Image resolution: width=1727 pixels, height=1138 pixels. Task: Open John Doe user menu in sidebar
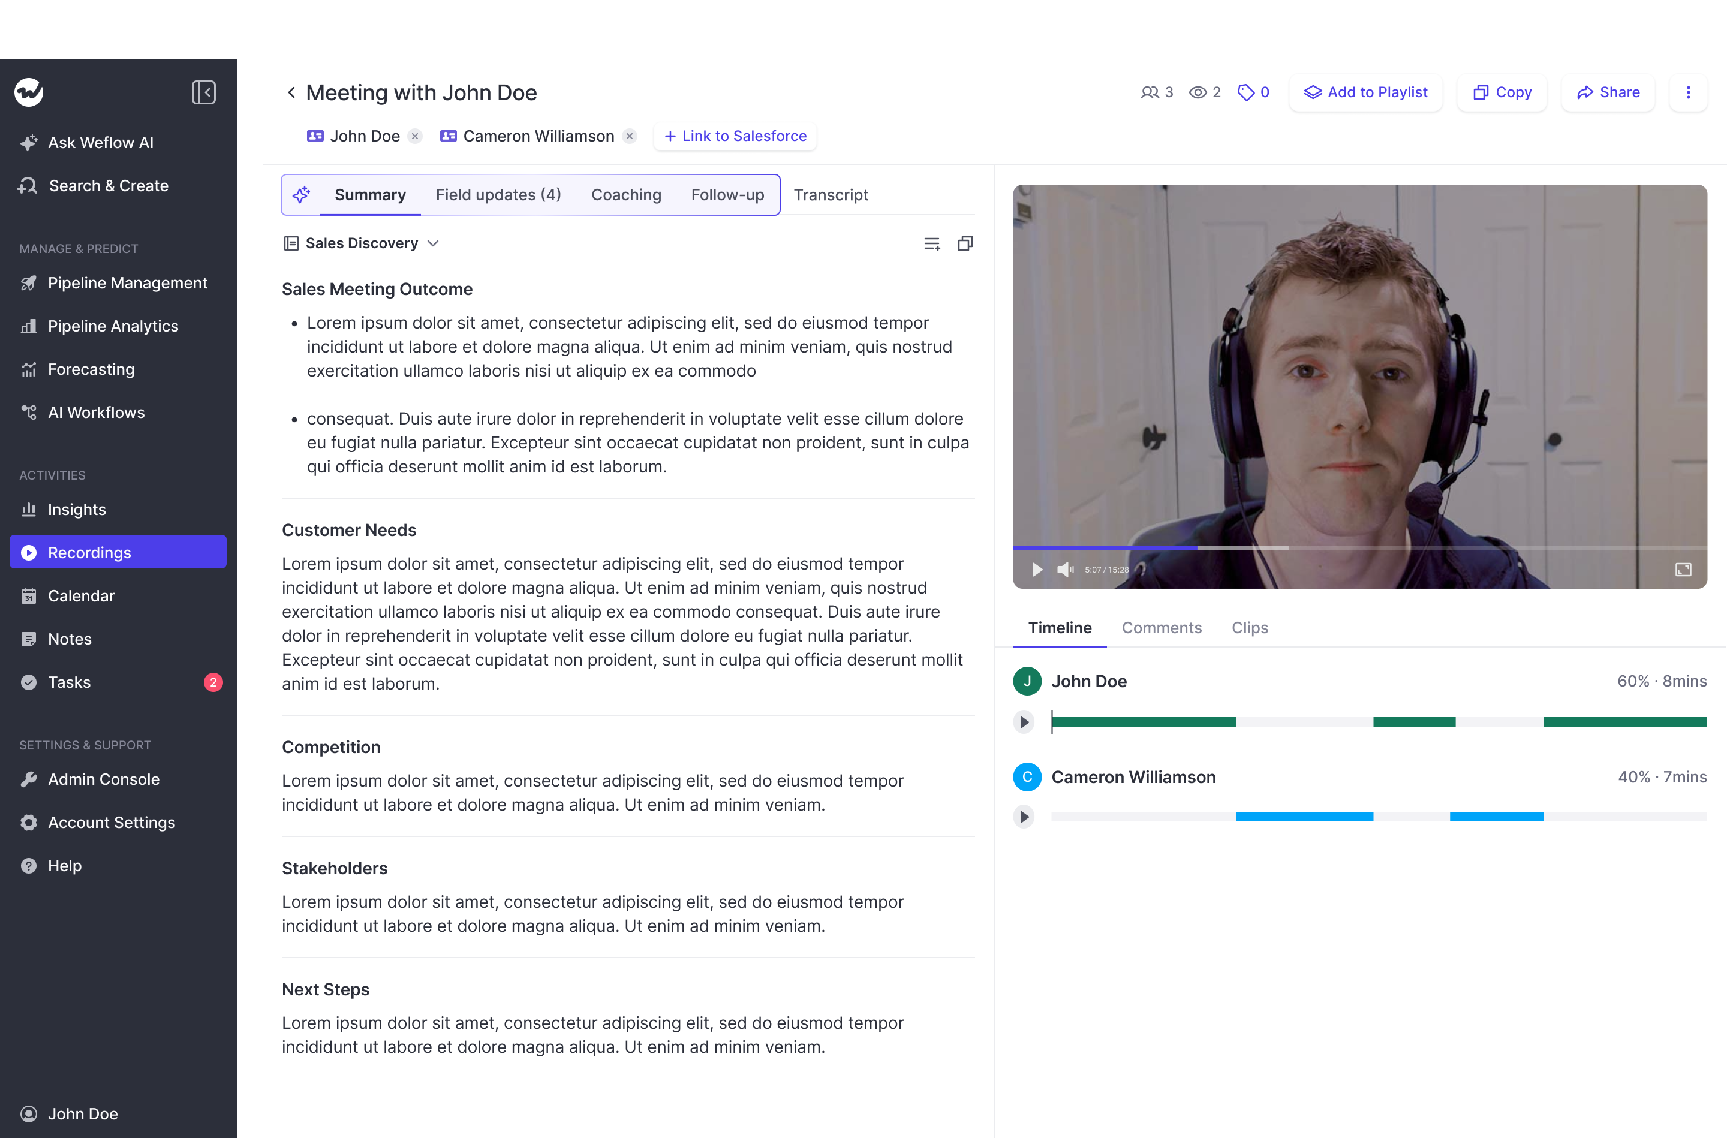(82, 1113)
